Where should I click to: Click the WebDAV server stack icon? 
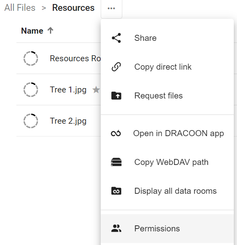[x=116, y=162]
